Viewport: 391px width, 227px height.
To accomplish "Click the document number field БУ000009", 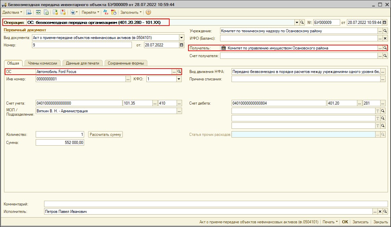I will pyautogui.click(x=326, y=23).
